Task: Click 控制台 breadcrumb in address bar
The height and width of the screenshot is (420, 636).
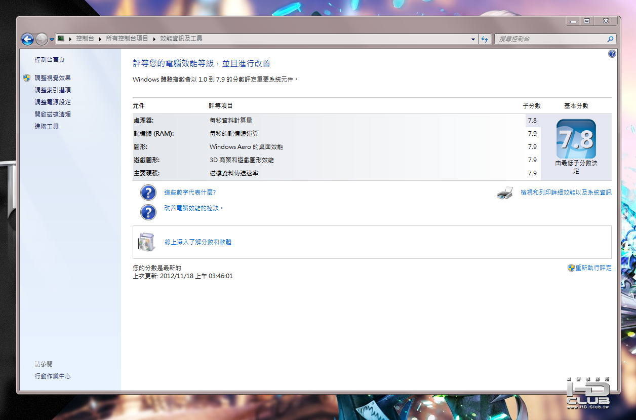Action: pos(85,39)
